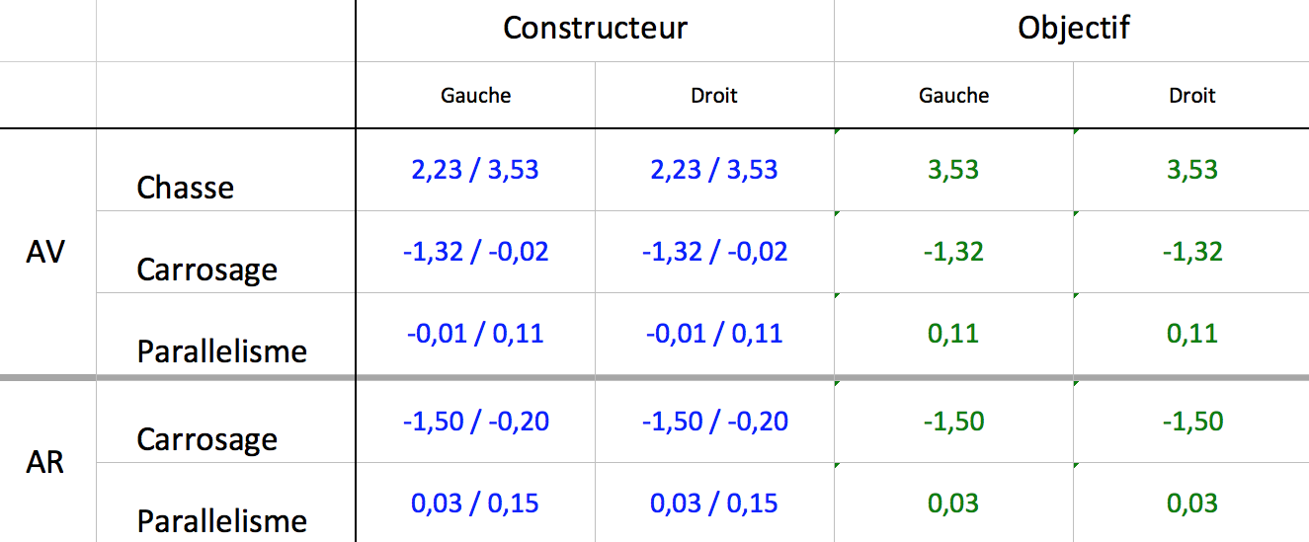Click the AV row group cell
Image resolution: width=1309 pixels, height=542 pixels.
(x=47, y=252)
